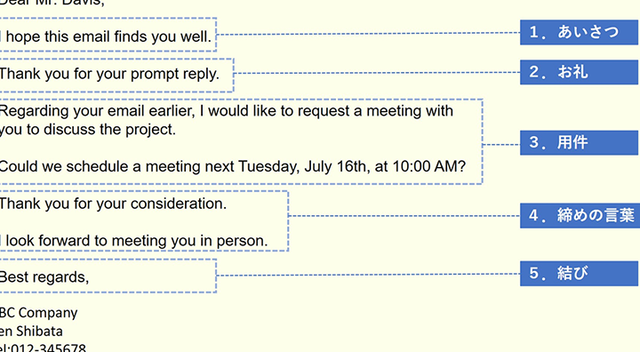Image resolution: width=640 pixels, height=352 pixels.
Task: Click the 'BC Company' signature line
Action: tap(39, 313)
